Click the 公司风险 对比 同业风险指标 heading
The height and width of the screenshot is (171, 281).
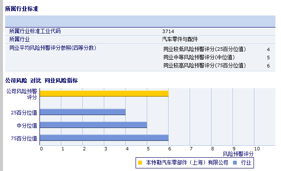coord(41,81)
